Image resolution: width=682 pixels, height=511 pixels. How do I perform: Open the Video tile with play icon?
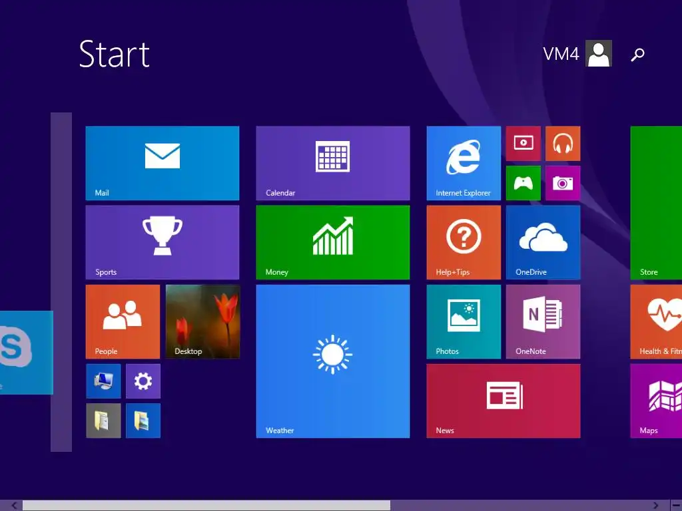pyautogui.click(x=523, y=144)
